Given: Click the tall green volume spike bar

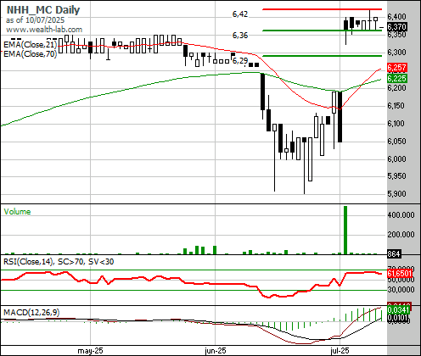Looking at the screenshot, I should tap(345, 230).
